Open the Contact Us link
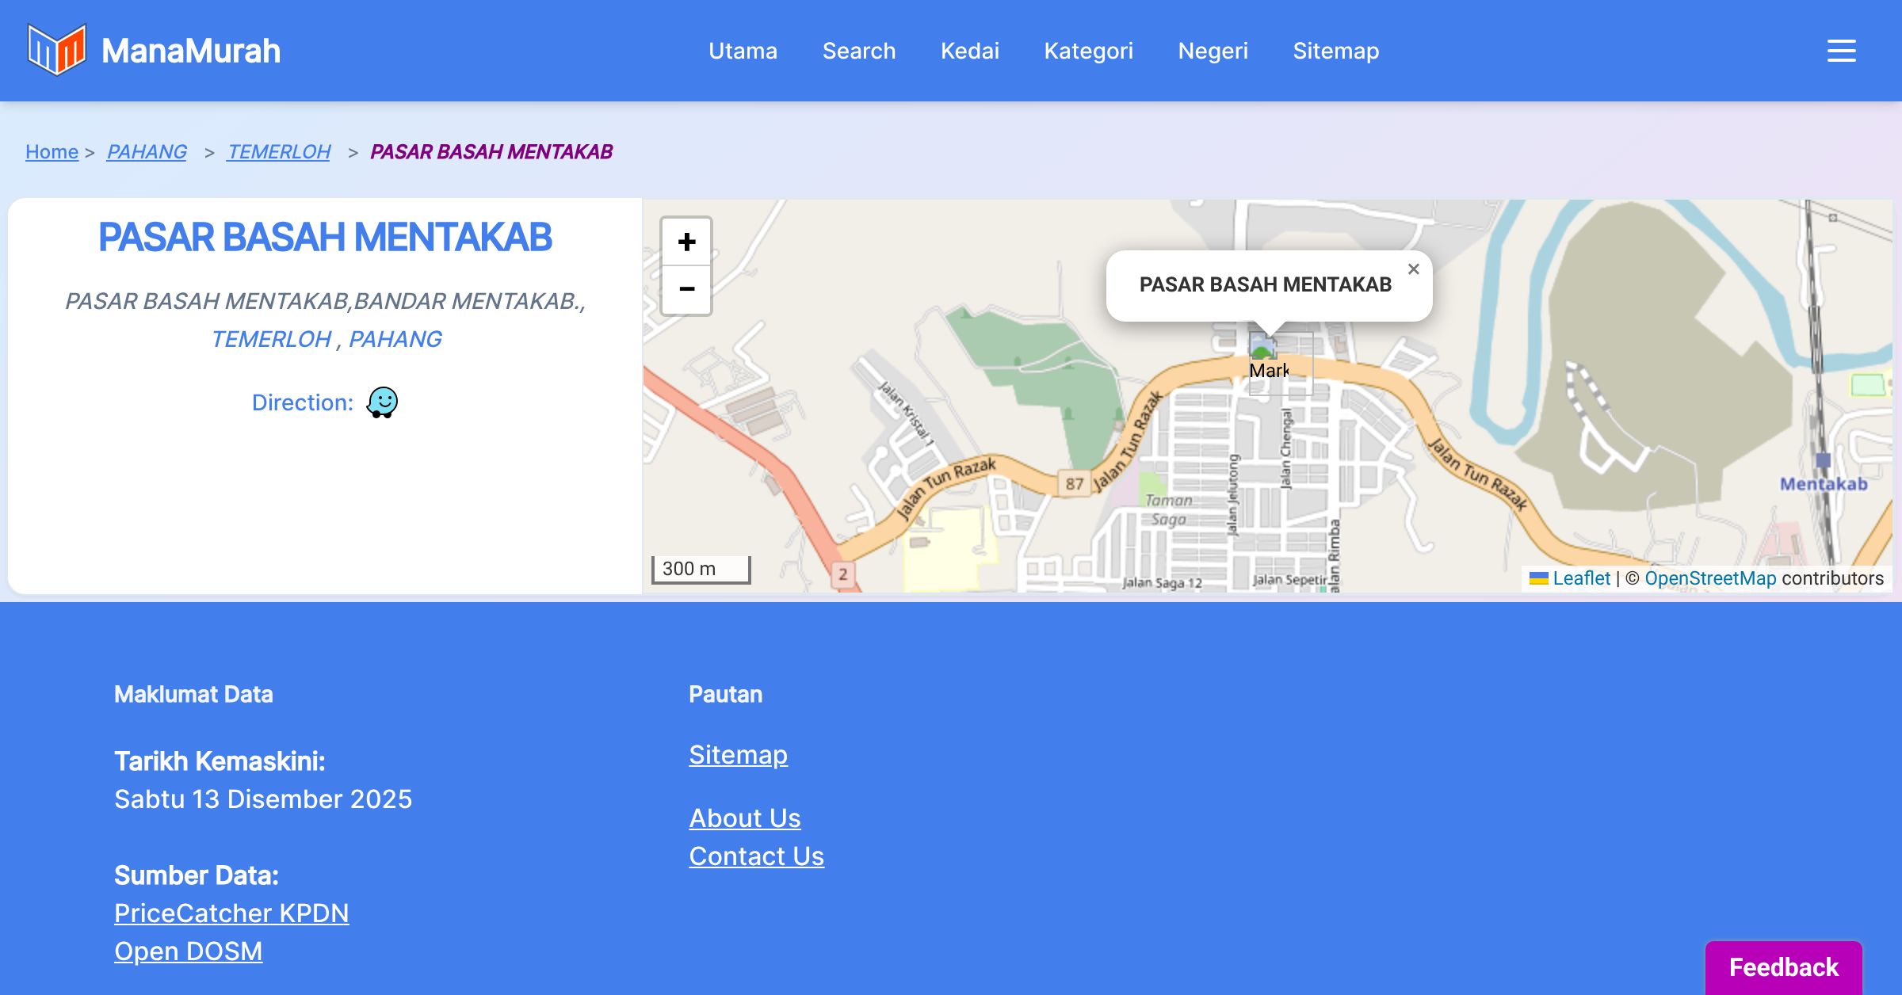Screen dimensions: 1902x995 [756, 856]
